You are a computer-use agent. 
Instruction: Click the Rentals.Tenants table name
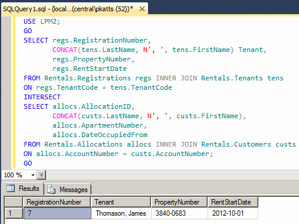[232, 78]
